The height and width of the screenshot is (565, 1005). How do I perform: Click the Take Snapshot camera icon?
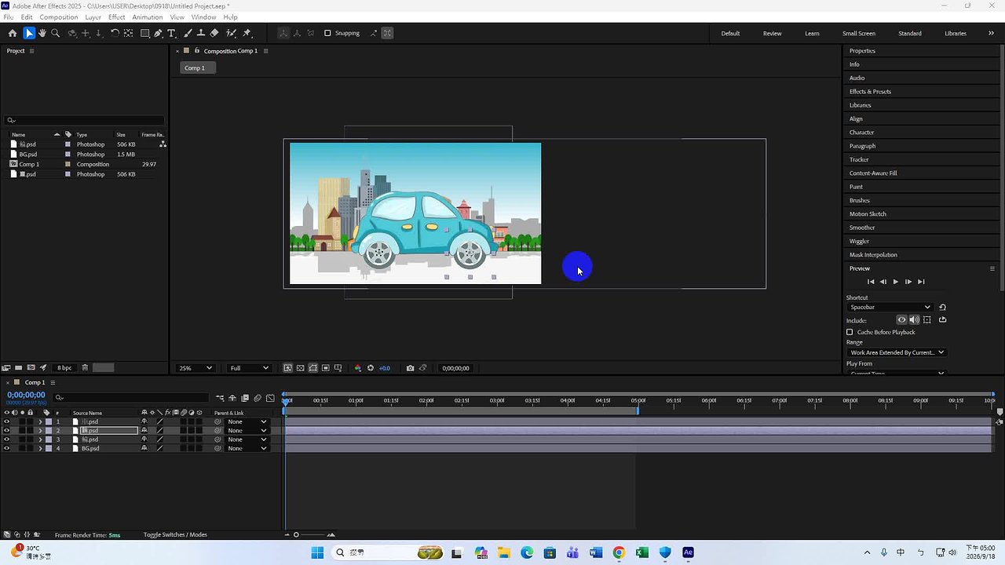click(x=410, y=368)
